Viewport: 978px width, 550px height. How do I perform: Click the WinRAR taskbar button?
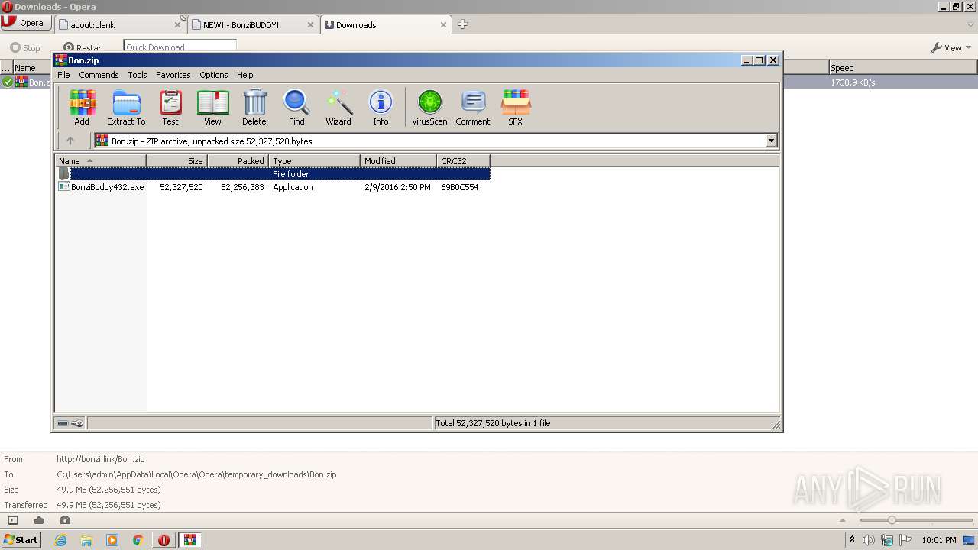pyautogui.click(x=190, y=540)
